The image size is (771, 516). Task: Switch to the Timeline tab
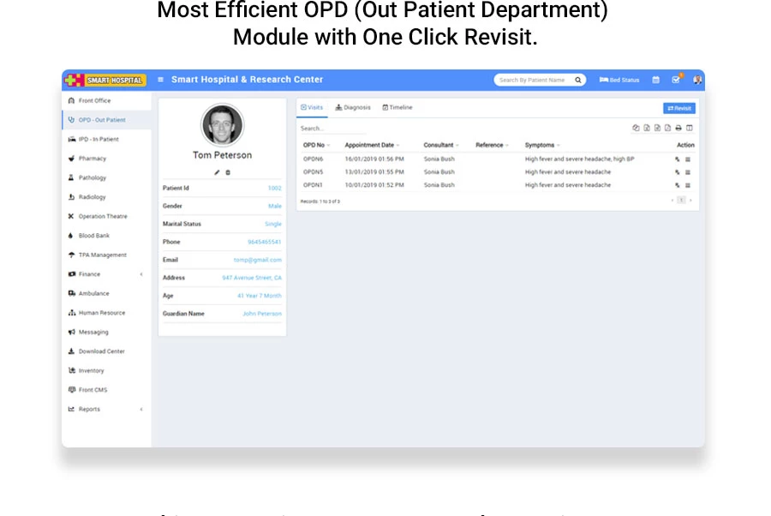[x=397, y=107]
